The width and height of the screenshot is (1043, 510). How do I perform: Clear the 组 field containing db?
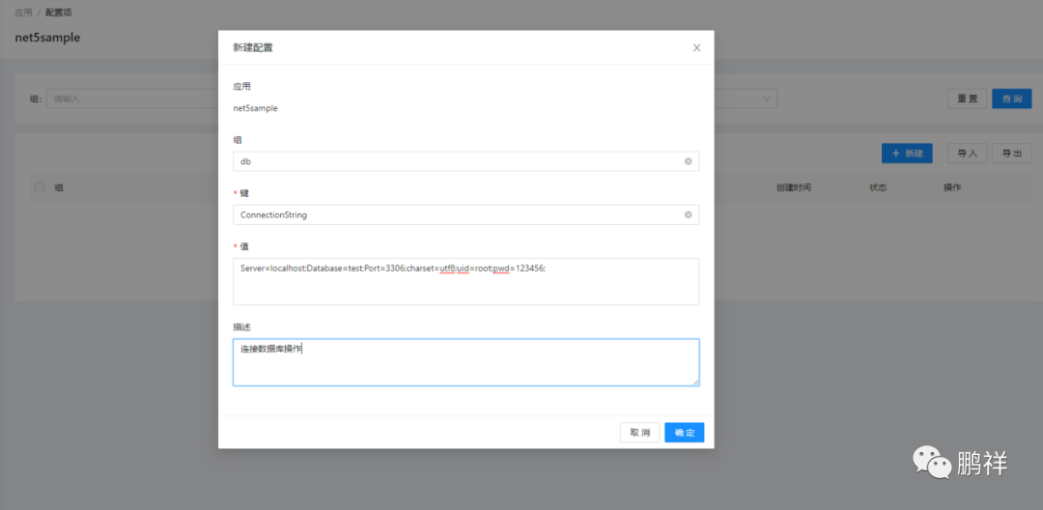[688, 161]
